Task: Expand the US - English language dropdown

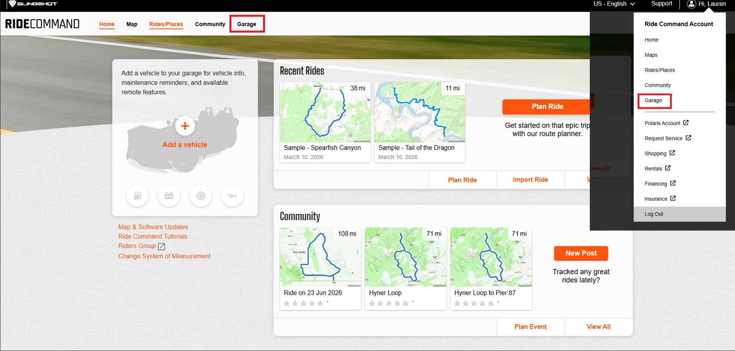Action: (614, 4)
